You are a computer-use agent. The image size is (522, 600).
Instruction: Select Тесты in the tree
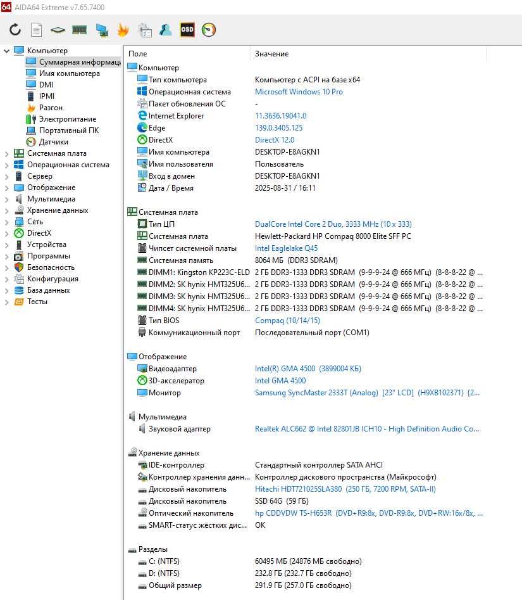tap(37, 302)
